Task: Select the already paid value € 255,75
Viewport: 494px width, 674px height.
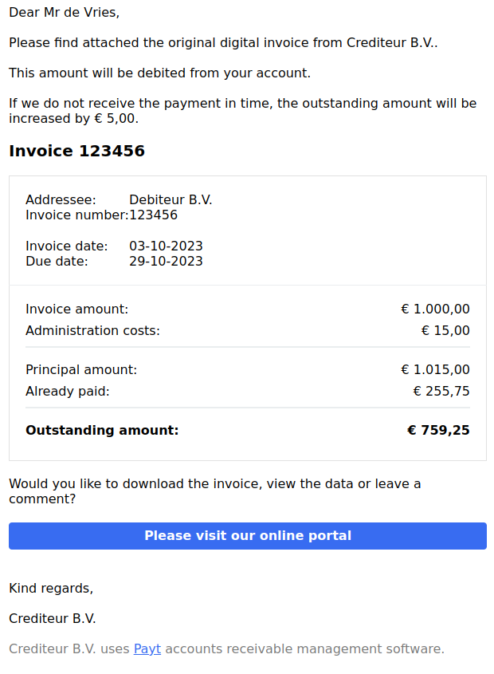Action: click(x=441, y=391)
